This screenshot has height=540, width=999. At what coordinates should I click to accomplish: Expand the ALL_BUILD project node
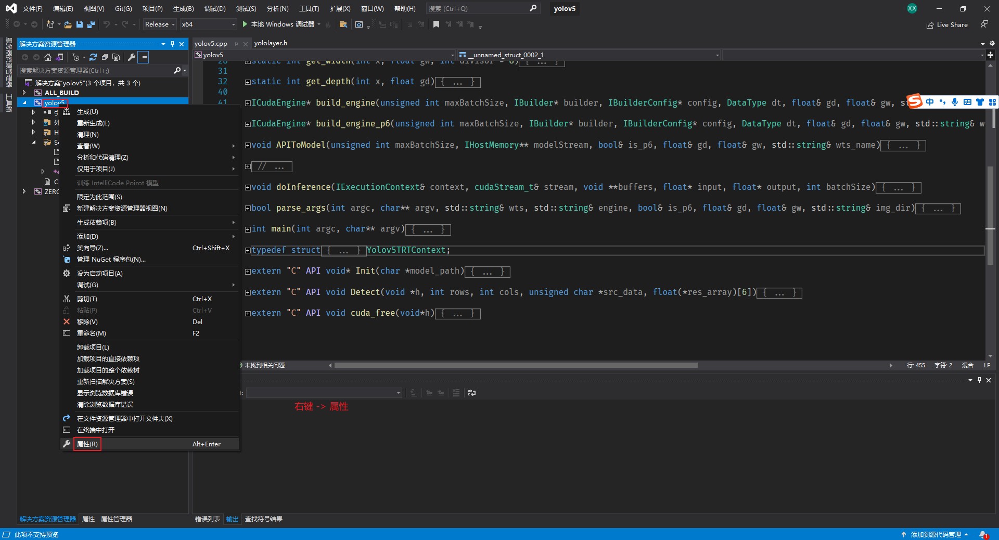click(24, 93)
